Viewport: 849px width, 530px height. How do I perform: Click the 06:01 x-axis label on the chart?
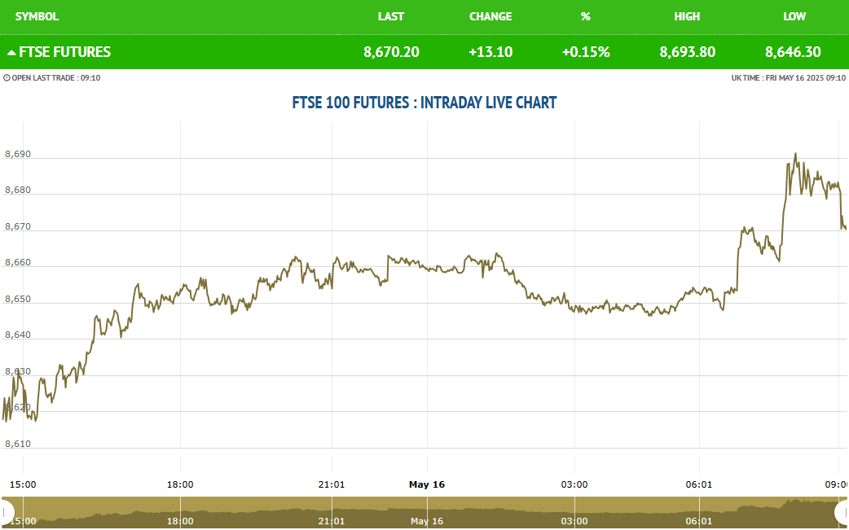coord(699,484)
